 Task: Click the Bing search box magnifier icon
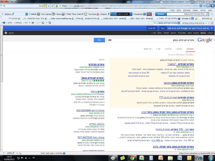pyautogui.click(x=4, y=6)
